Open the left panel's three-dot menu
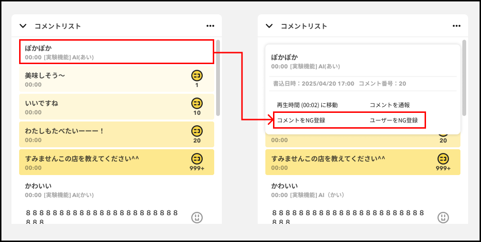This screenshot has height=242, width=481. tap(210, 26)
